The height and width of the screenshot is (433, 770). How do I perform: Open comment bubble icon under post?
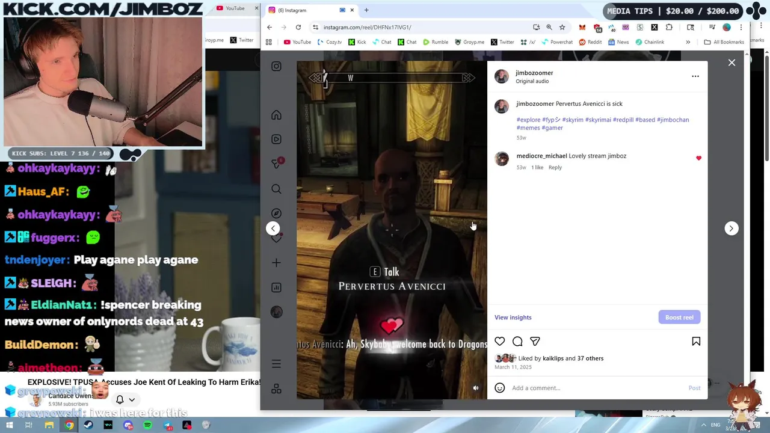pyautogui.click(x=517, y=342)
